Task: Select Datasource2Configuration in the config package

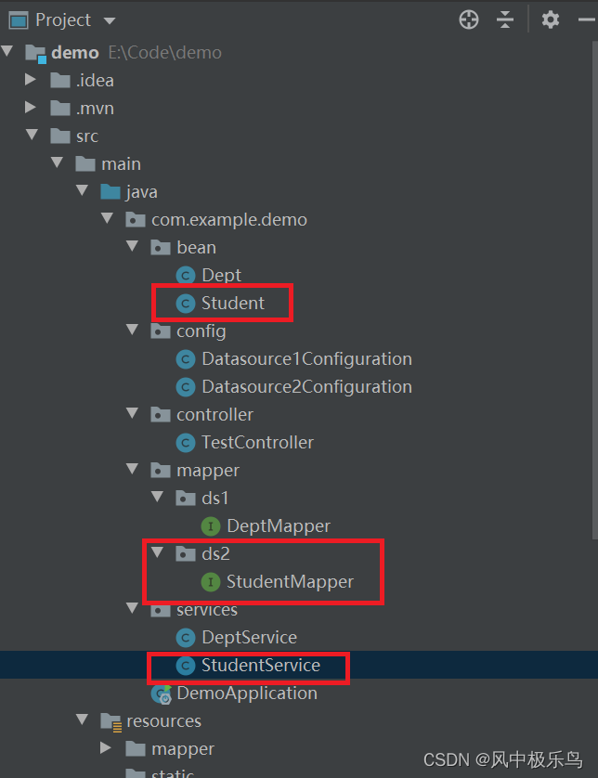Action: click(306, 386)
